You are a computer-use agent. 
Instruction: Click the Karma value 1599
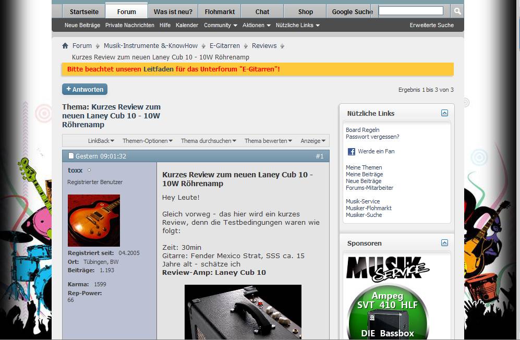100,284
